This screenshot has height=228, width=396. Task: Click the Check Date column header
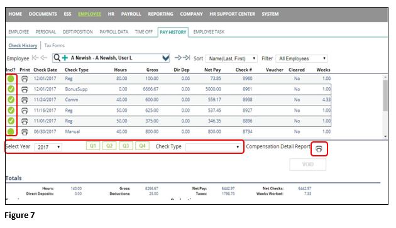45,70
